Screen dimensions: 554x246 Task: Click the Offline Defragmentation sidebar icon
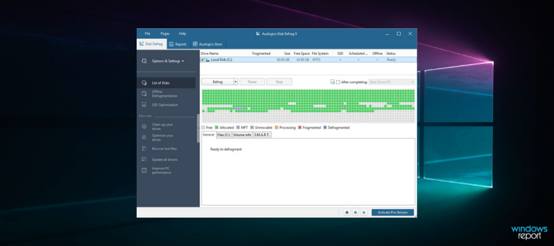[x=144, y=94]
